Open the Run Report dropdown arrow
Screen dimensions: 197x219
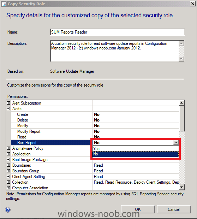[x=176, y=143]
